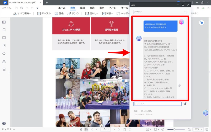Expand the すべて編集 dropdown

coord(22,13)
